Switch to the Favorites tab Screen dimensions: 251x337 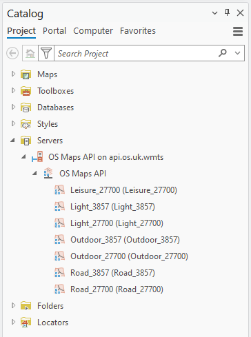138,31
